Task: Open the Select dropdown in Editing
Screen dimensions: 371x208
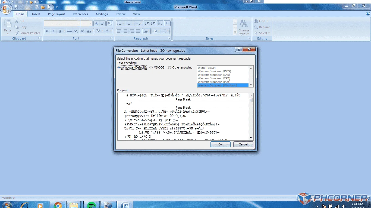Action: [x=262, y=33]
